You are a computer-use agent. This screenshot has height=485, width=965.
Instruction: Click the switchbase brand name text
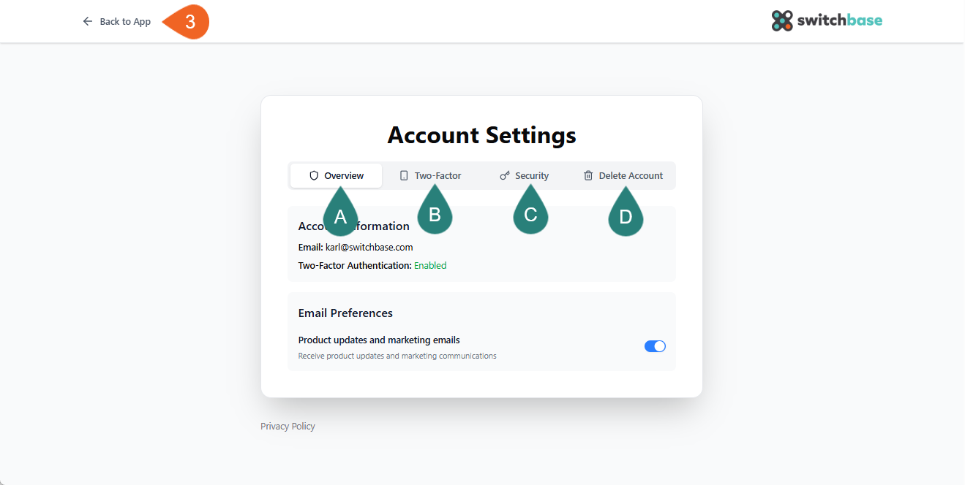[x=840, y=20]
